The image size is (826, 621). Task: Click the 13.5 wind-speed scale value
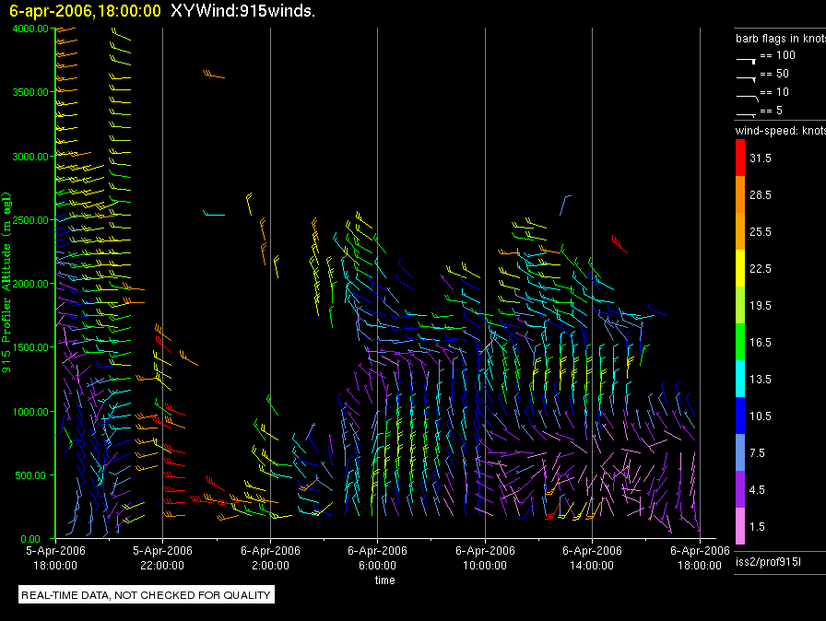click(x=761, y=379)
